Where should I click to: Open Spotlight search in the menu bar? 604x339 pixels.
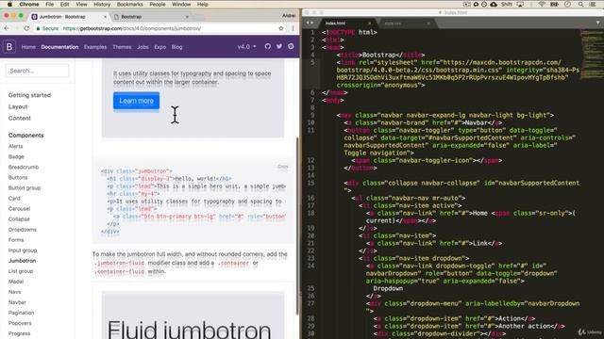tap(580, 4)
